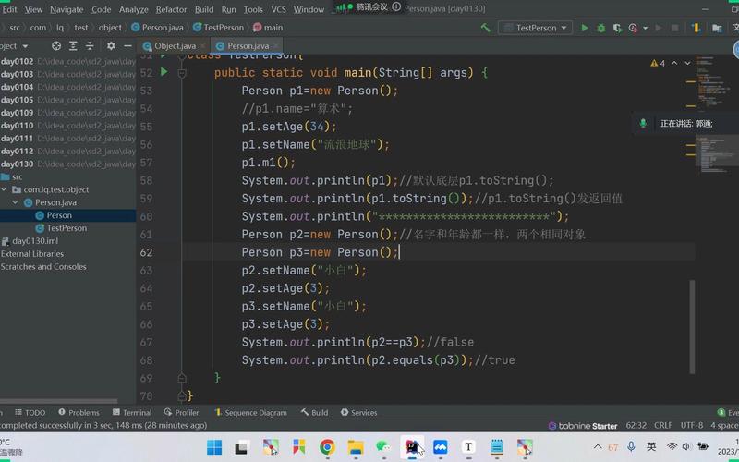Select the locate-in-project target icon
This screenshot has width=739, height=462.
[x=56, y=45]
